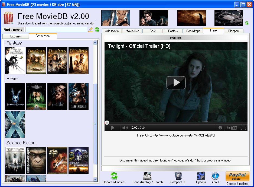Select the Star Wars cover
Viewport: 254px width, 187px height.
tap(57, 160)
